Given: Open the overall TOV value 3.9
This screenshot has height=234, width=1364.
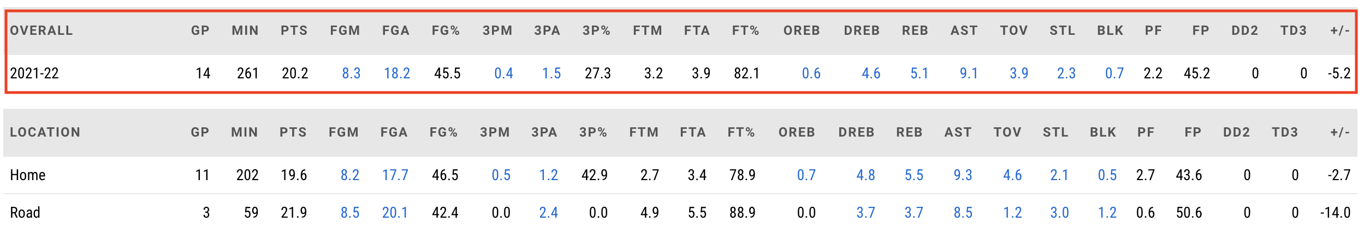Looking at the screenshot, I should [x=1019, y=73].
